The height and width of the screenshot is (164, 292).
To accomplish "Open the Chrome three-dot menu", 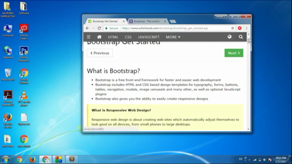I will (x=246, y=28).
